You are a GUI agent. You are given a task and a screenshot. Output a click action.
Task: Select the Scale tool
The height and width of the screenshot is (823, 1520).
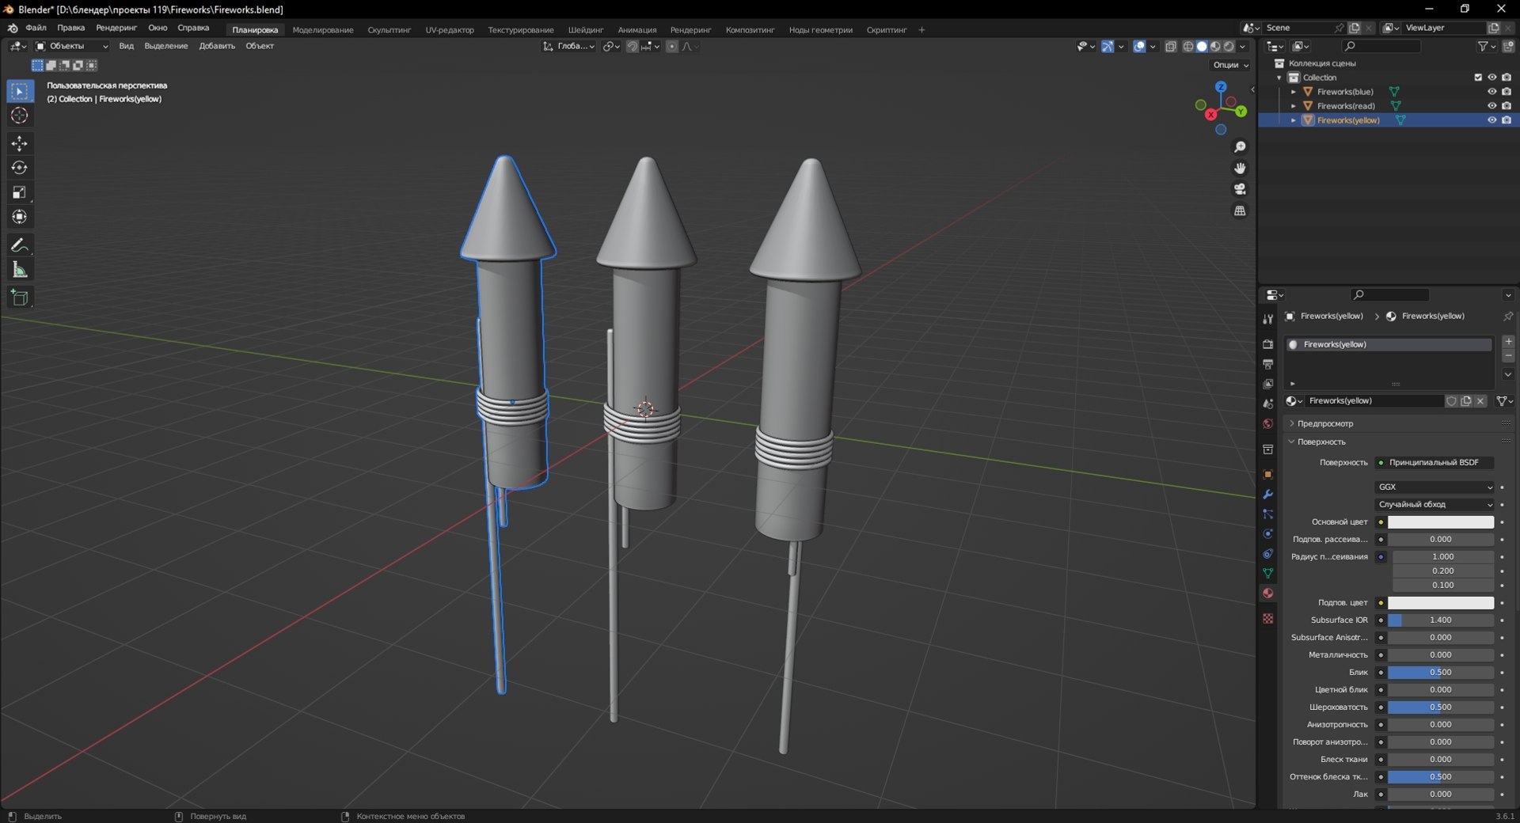click(x=20, y=192)
